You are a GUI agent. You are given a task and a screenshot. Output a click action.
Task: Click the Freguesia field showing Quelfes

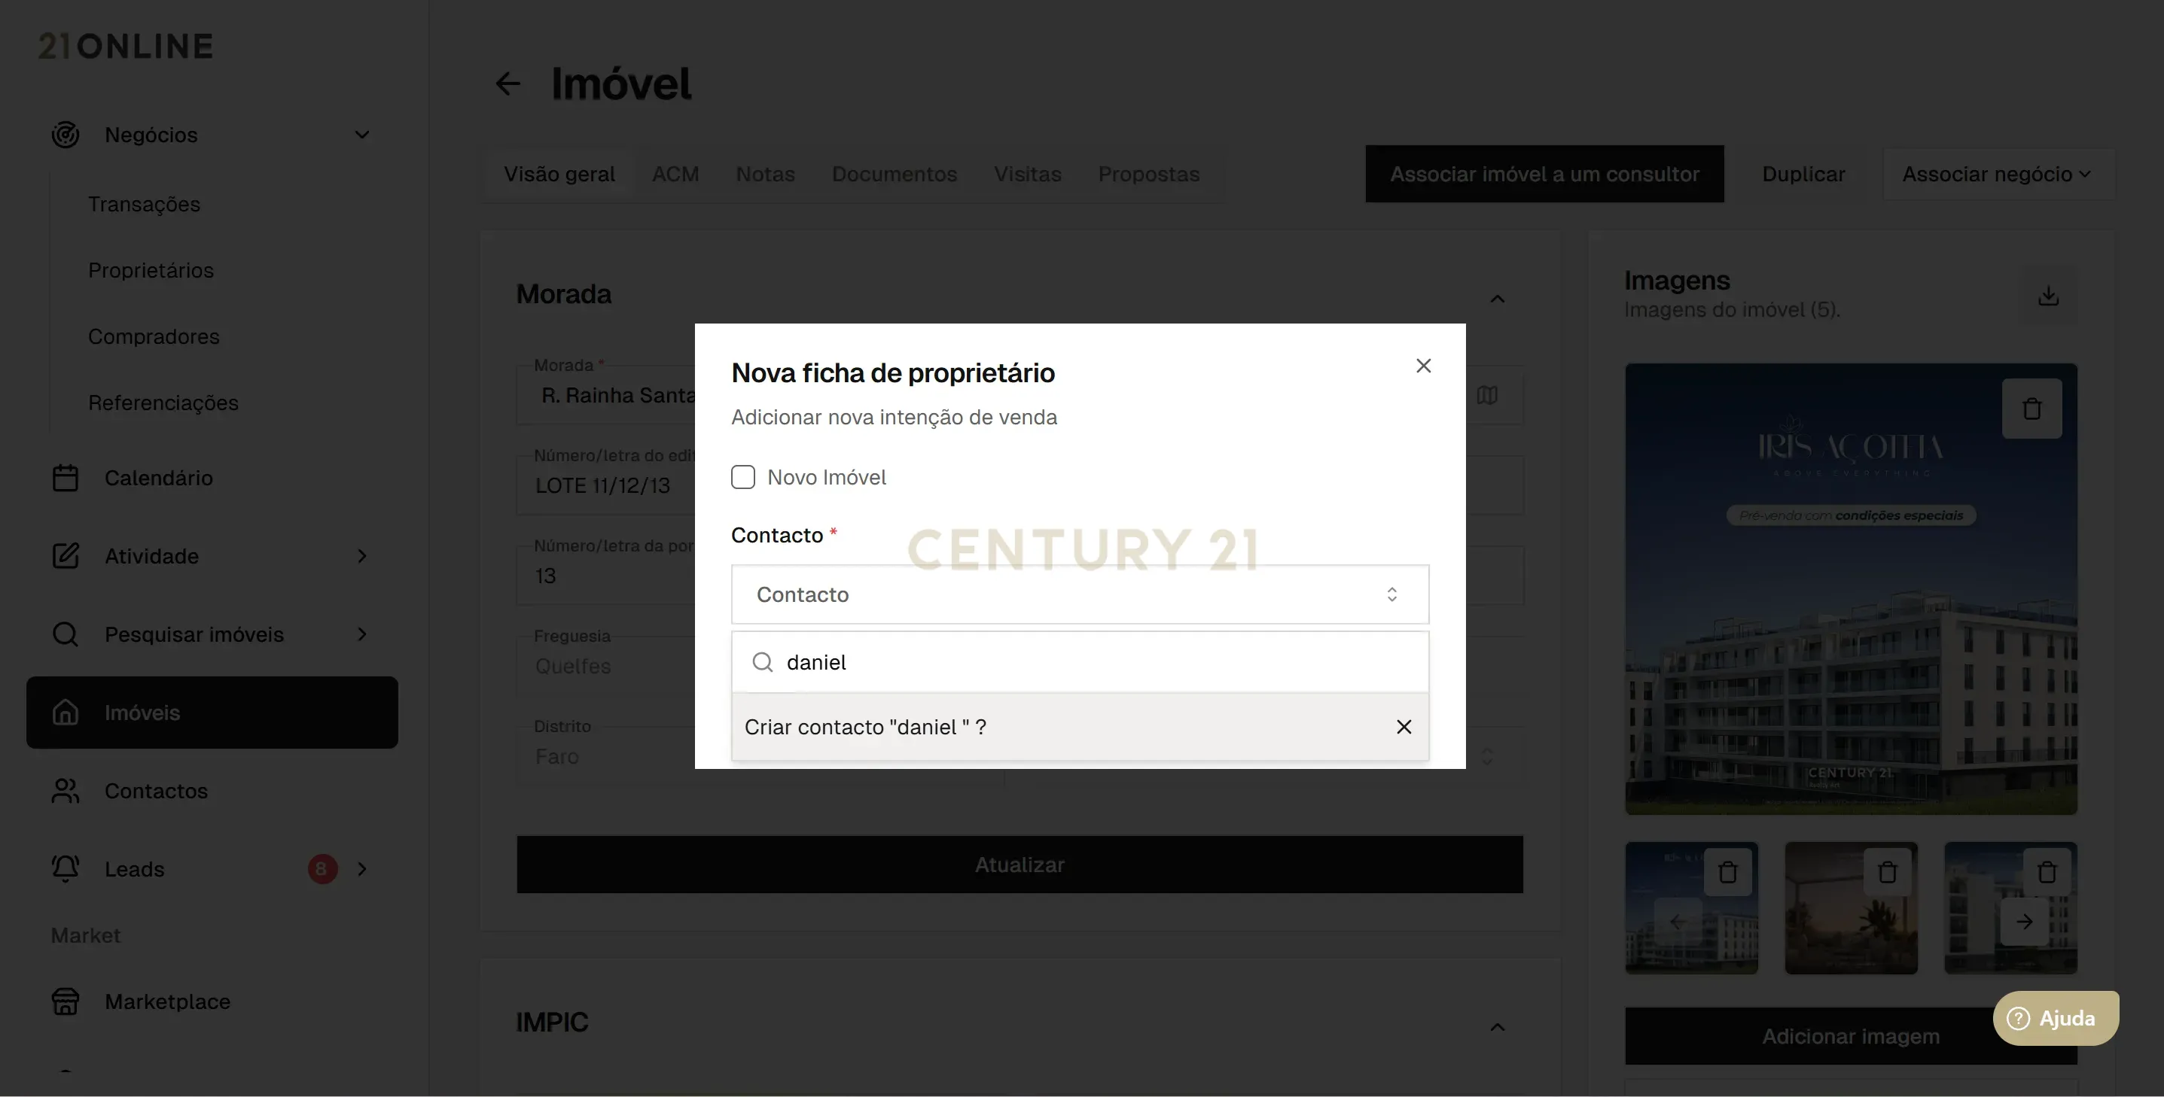coord(605,666)
